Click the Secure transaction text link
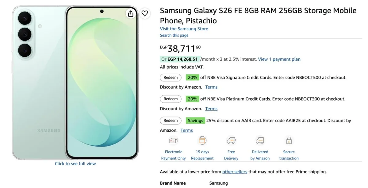 (x=289, y=155)
